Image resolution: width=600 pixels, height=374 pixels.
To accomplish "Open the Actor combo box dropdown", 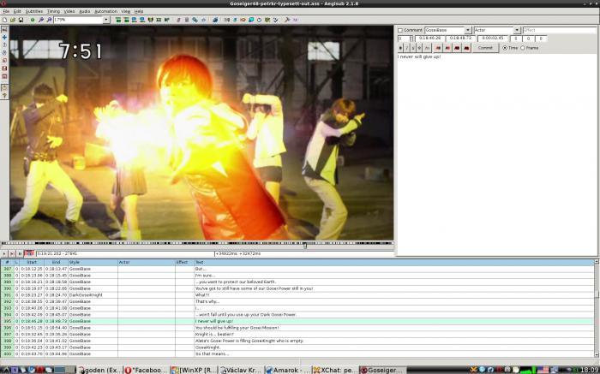I will coord(517,30).
